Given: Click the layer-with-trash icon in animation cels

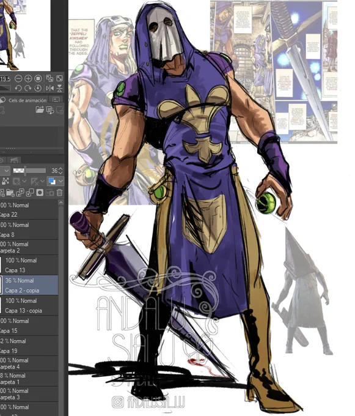Looking at the screenshot, I should [60, 110].
